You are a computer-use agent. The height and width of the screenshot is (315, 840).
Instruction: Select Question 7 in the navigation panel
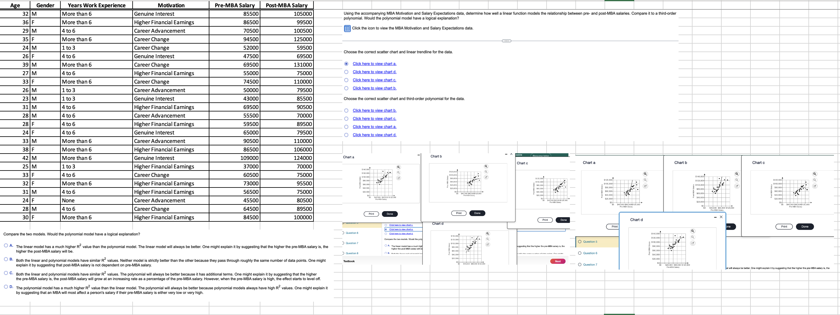click(x=352, y=243)
